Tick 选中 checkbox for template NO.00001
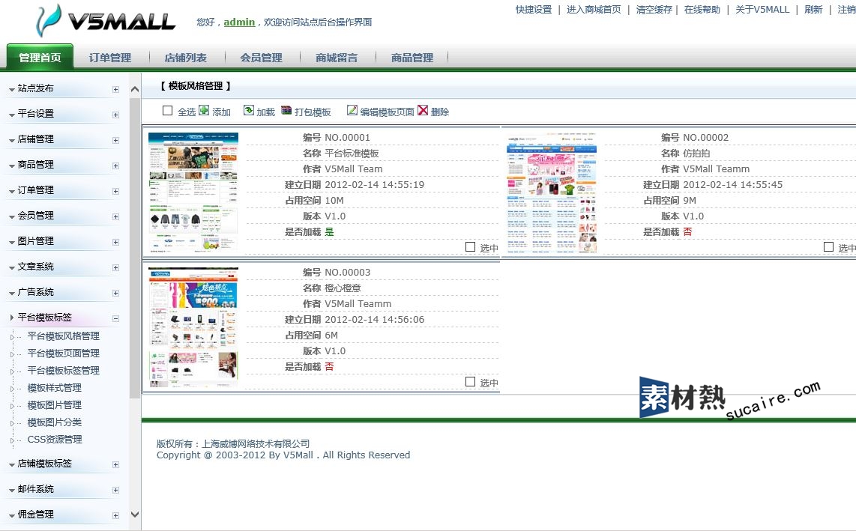Image resolution: width=856 pixels, height=531 pixels. (x=470, y=246)
